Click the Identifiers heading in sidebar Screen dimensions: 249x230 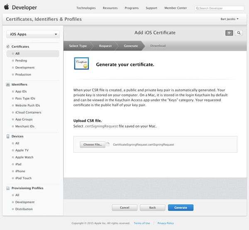(x=20, y=85)
